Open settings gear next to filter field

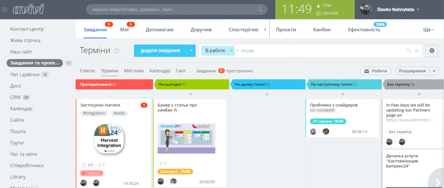pos(431,51)
